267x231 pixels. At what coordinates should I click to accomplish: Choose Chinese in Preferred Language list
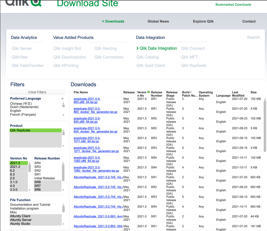(x=21, y=104)
